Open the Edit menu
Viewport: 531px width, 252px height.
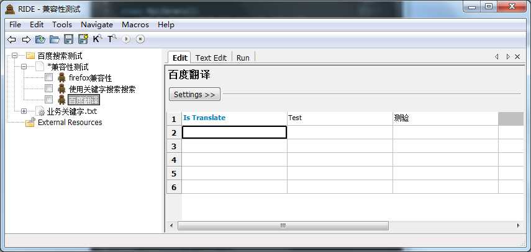coord(37,25)
